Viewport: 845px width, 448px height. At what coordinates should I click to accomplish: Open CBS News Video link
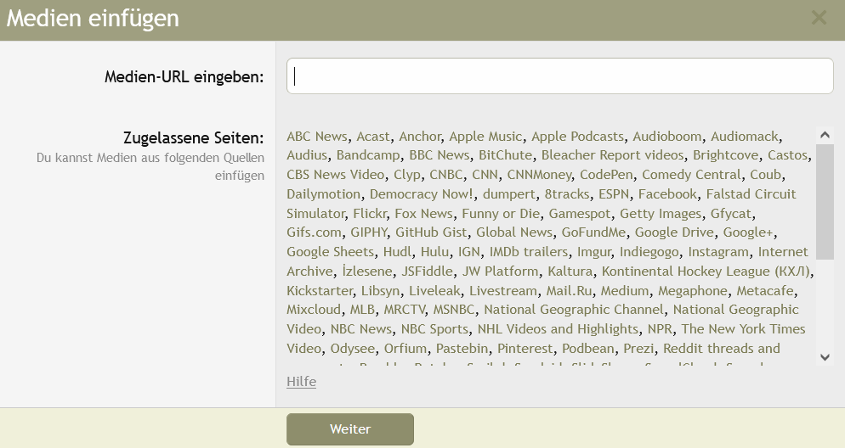point(336,174)
